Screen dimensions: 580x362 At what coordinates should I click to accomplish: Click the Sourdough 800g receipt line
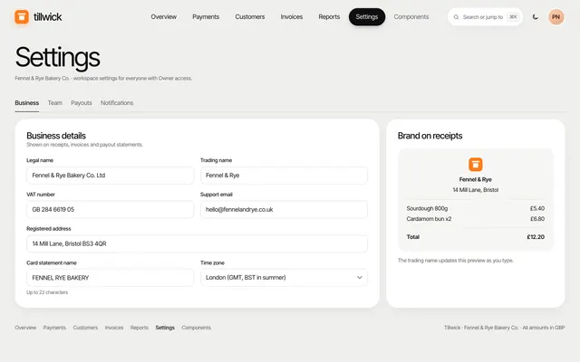(x=475, y=209)
